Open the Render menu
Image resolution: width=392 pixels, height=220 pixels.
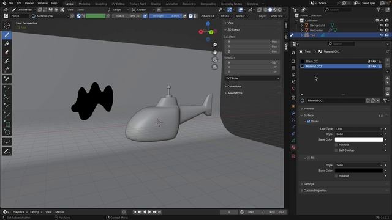pos(29,3)
